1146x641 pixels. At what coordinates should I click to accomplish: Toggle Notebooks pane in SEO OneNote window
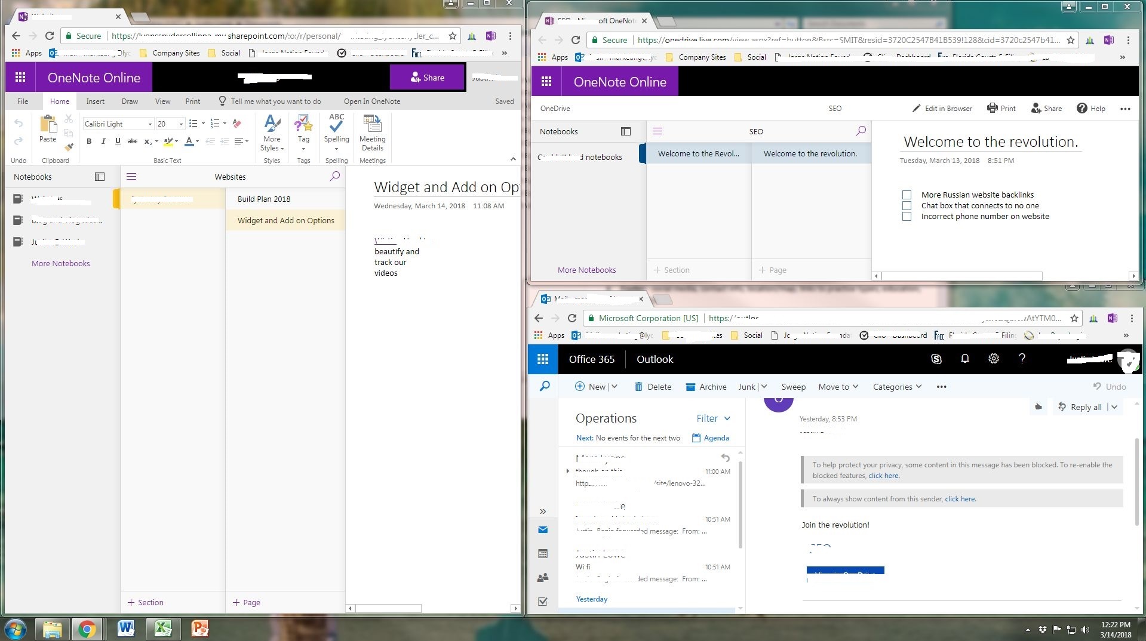[626, 131]
